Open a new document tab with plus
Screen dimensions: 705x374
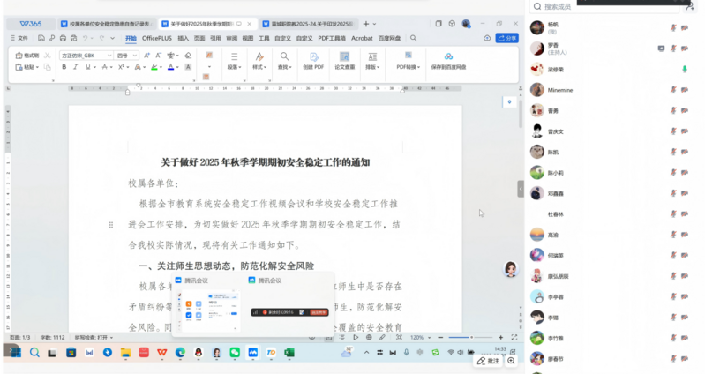pyautogui.click(x=365, y=24)
